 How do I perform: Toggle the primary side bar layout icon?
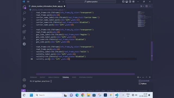[123, 2]
